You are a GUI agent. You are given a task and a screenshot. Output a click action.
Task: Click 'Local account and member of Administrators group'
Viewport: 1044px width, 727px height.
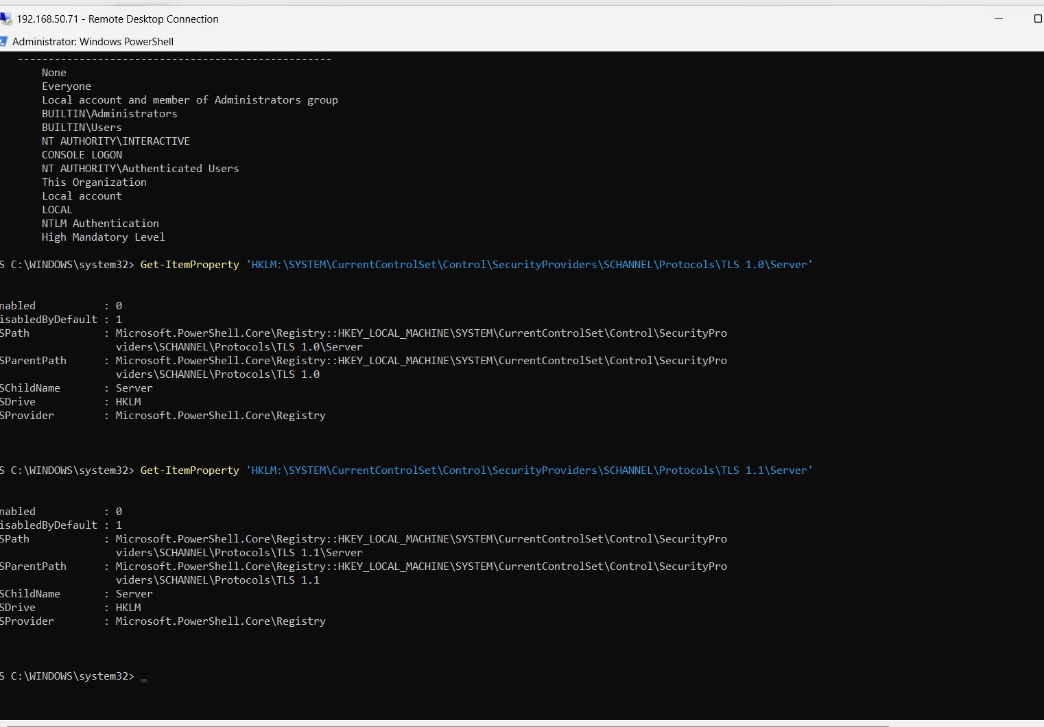tap(190, 100)
